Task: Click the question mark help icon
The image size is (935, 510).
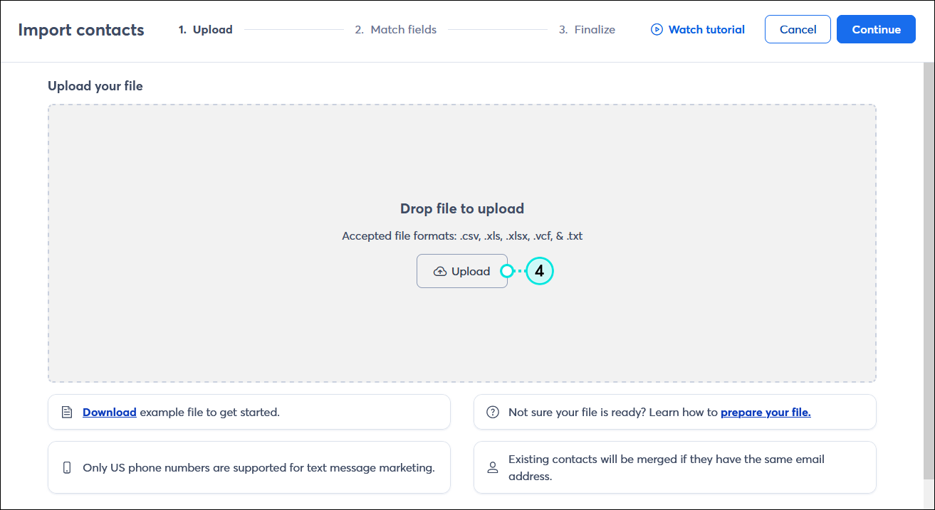Action: [x=492, y=412]
